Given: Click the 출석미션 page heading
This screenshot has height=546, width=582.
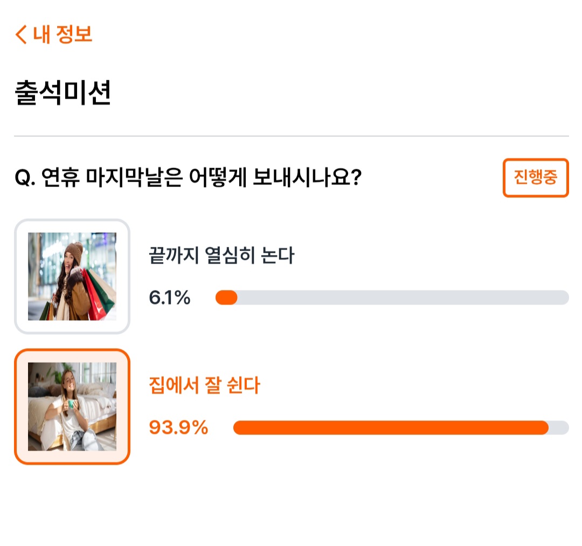Looking at the screenshot, I should [63, 92].
